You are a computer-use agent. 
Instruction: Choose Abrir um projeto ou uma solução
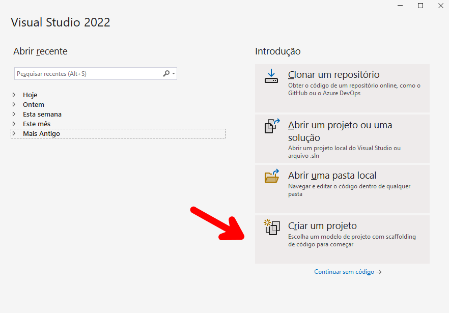pos(342,138)
